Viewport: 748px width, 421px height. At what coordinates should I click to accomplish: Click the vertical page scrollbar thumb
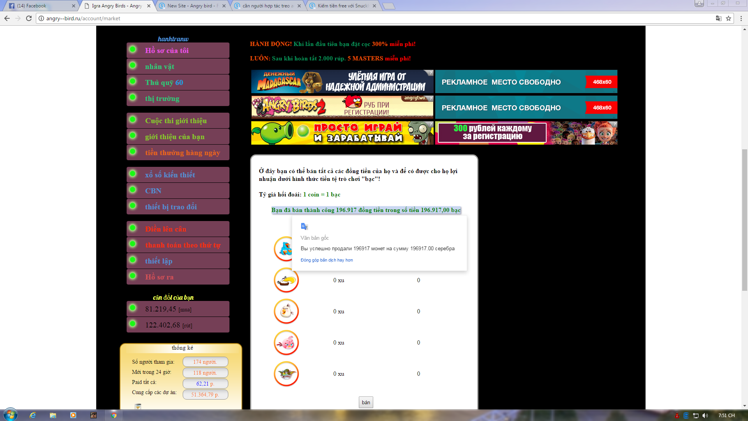(x=744, y=220)
